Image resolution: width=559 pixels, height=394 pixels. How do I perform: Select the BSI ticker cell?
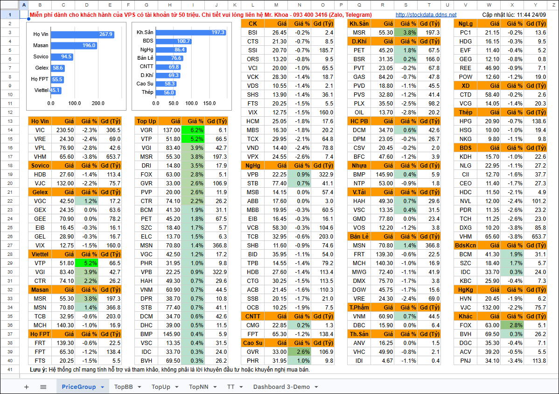point(253,33)
